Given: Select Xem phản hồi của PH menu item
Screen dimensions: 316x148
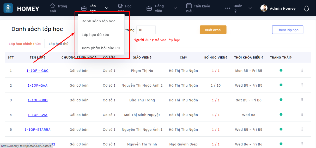Looking at the screenshot, I should point(101,48).
